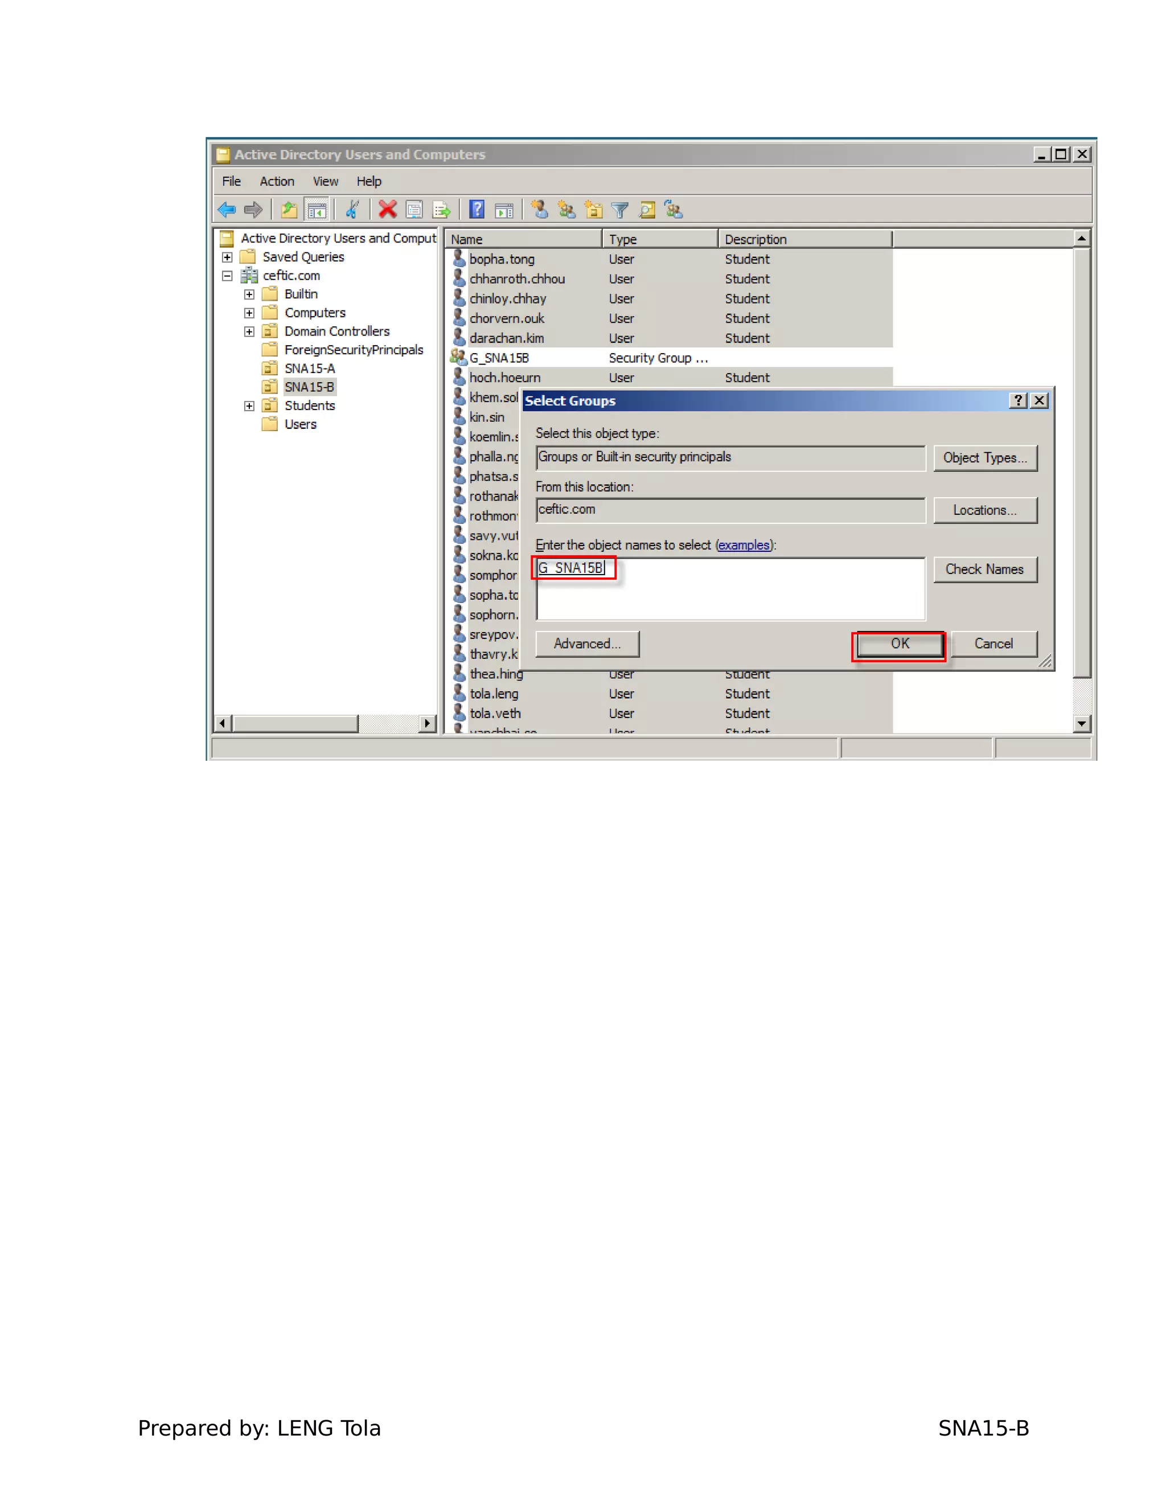Click the blue Help question-mark icon
The image size is (1166, 1509).
point(477,210)
